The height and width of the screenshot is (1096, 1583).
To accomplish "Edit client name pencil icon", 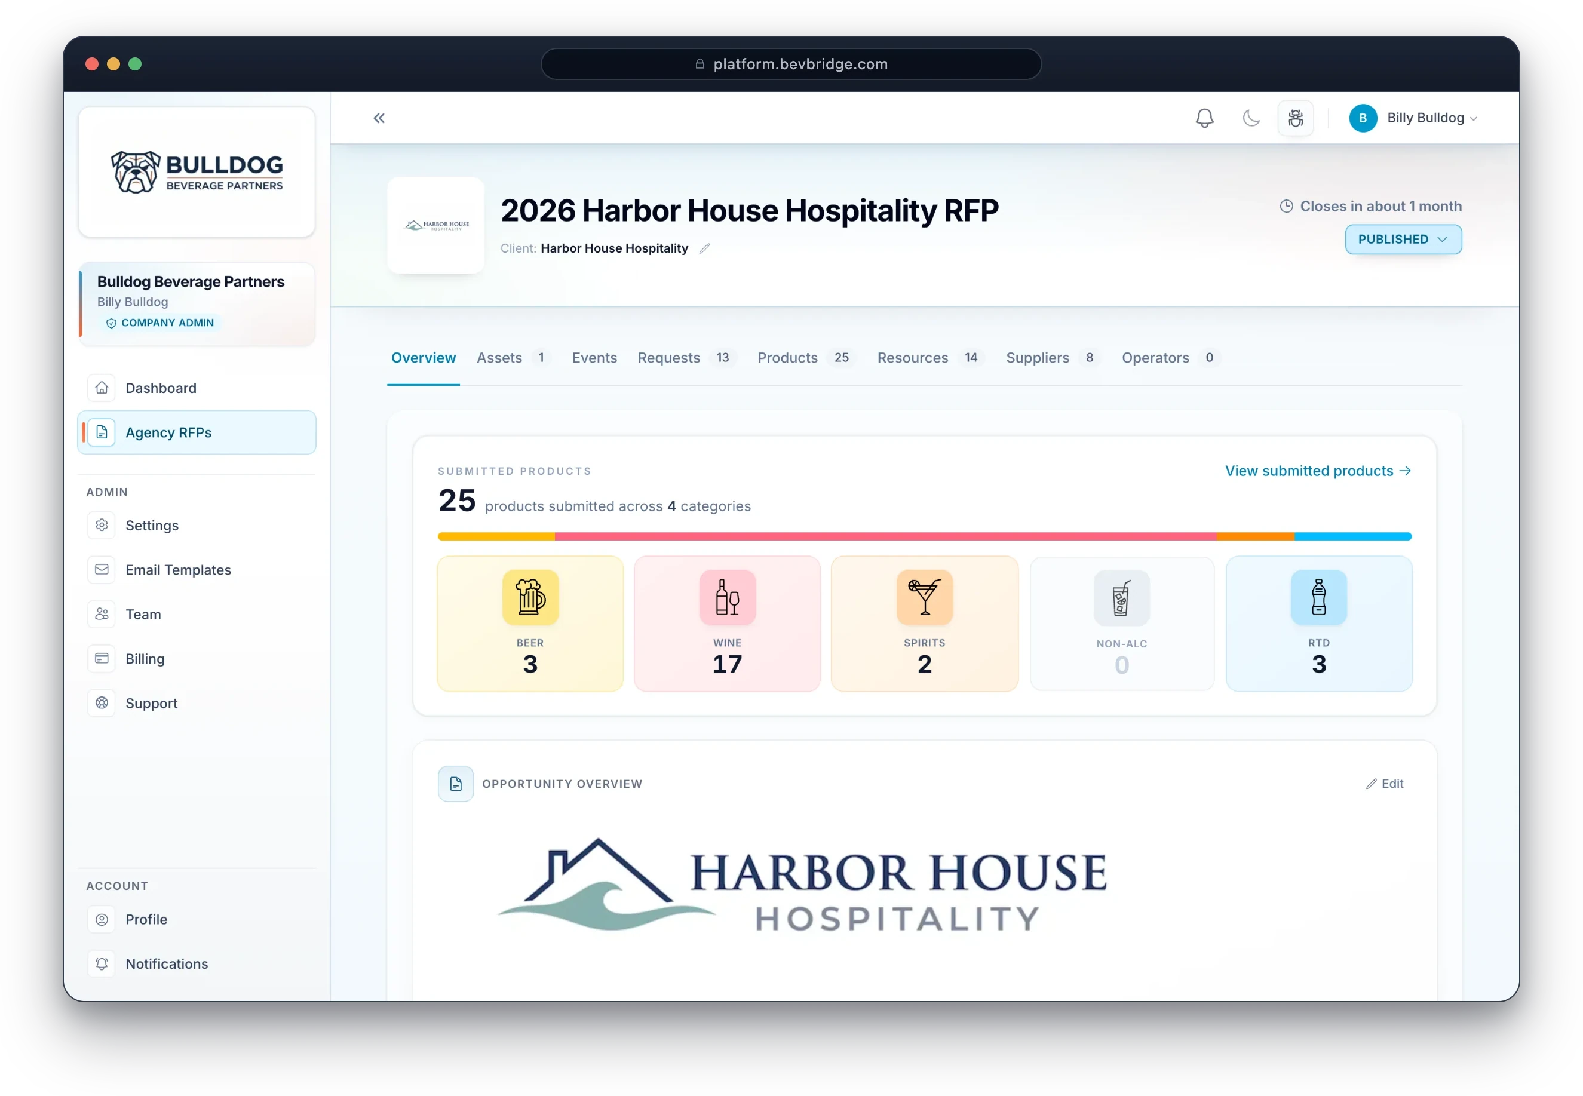I will (x=705, y=248).
